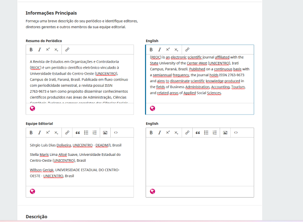Viewport: 303px width, 222px height.
Task: Click Sérgio Luis Dias Doliveira line in editor
Action: (76, 145)
